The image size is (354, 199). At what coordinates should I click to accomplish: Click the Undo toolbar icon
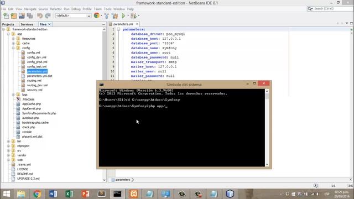click(40, 15)
